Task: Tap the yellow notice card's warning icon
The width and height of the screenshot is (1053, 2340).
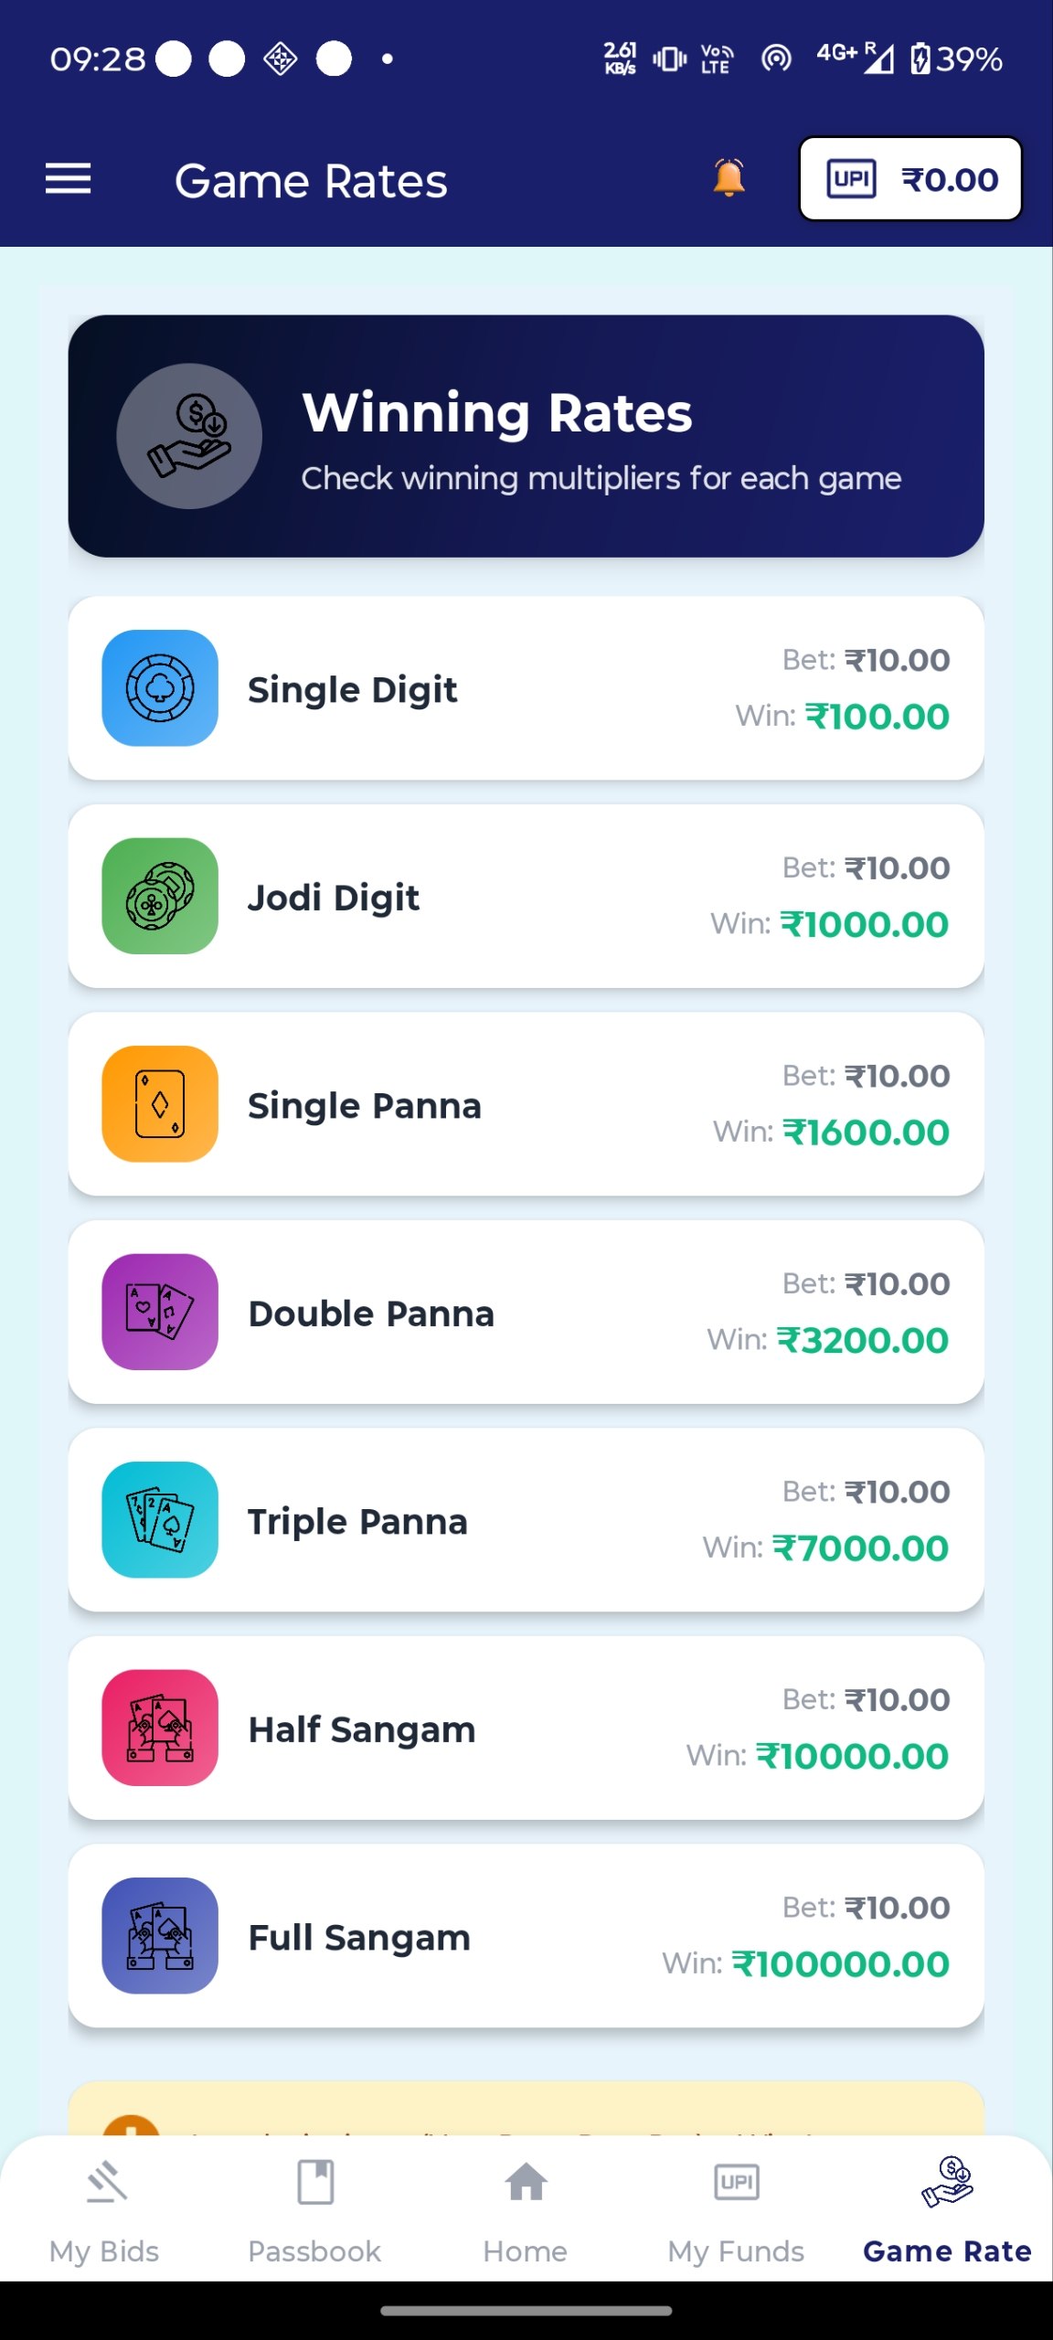Action: [131, 2126]
